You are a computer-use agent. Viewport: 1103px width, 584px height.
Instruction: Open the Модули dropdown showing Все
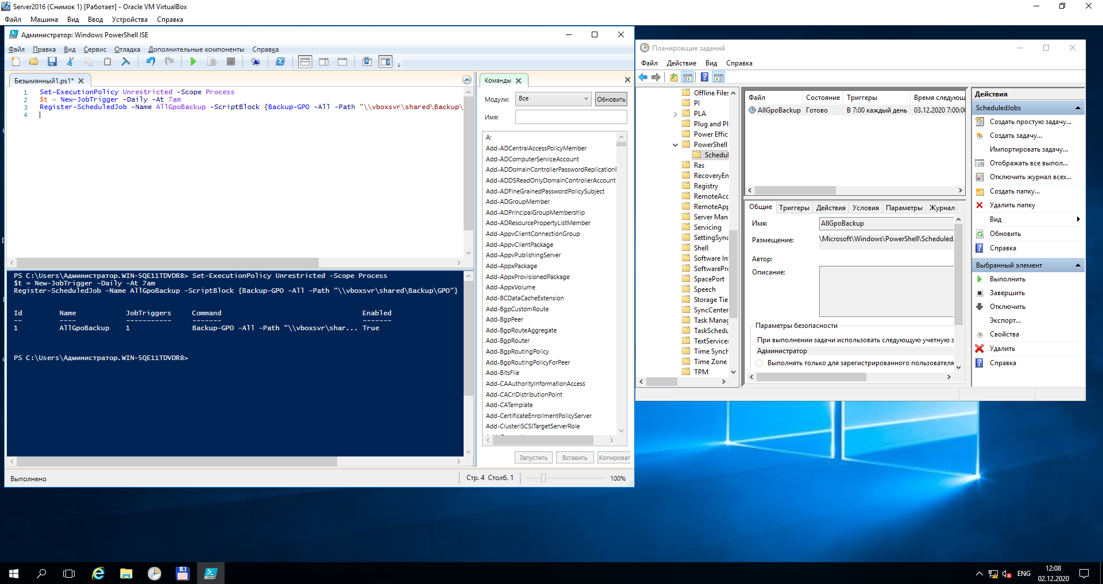coord(553,99)
